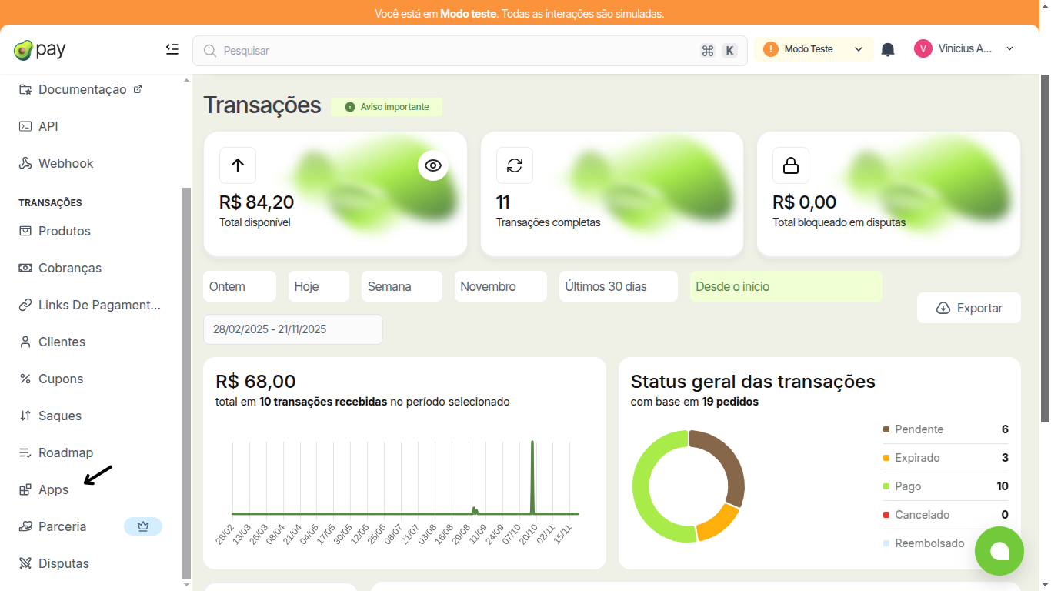Click the notifications bell icon
The width and height of the screenshot is (1051, 591).
click(887, 48)
